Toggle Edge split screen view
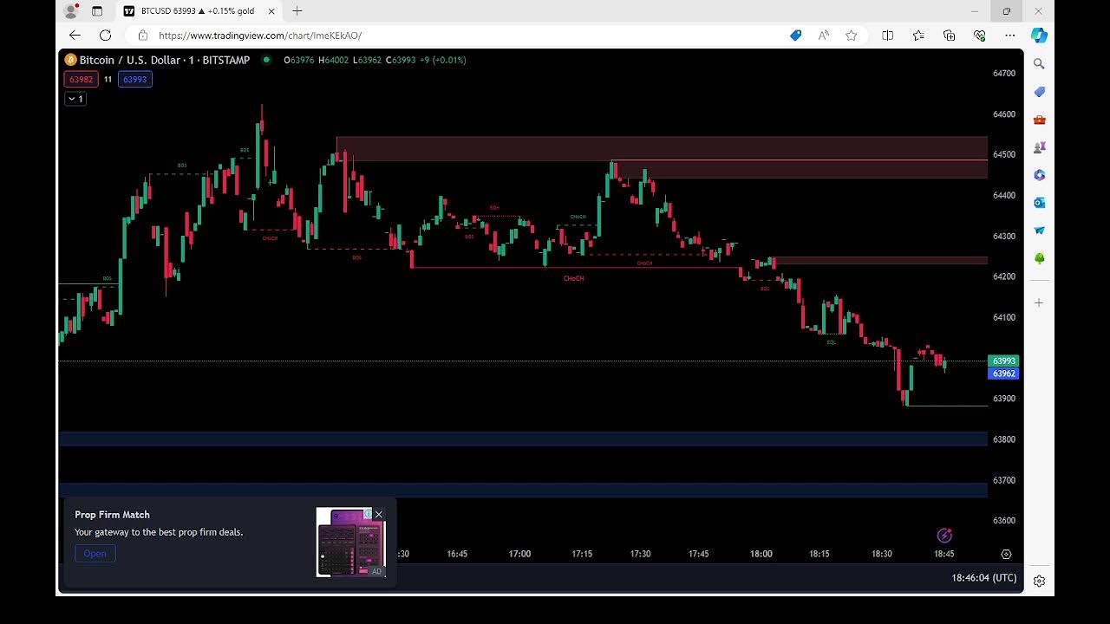Image resolution: width=1110 pixels, height=624 pixels. (887, 36)
